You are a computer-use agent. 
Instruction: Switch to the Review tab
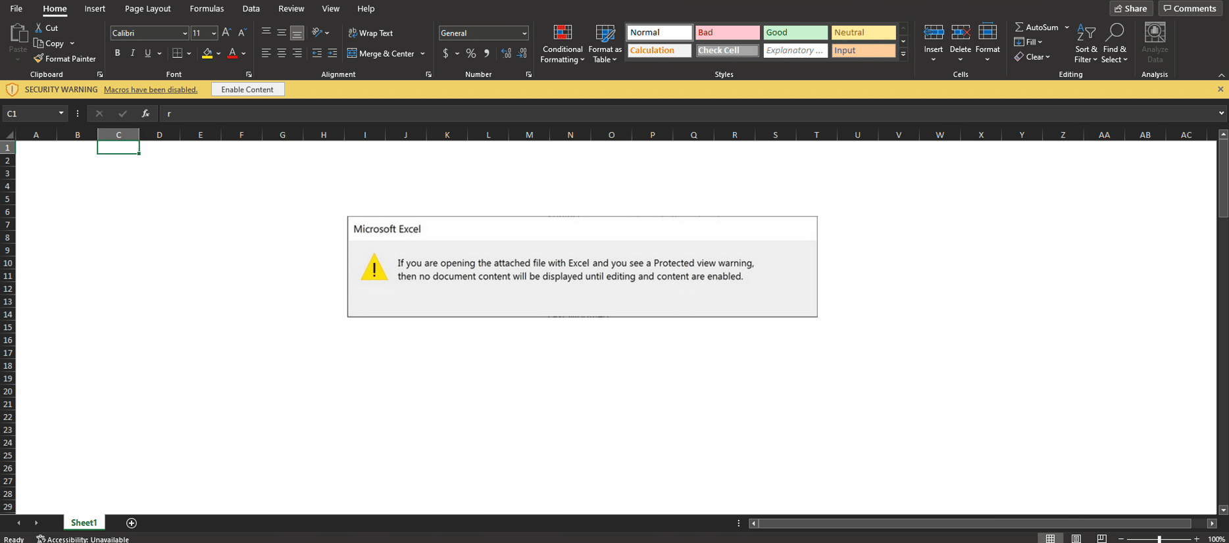(291, 9)
